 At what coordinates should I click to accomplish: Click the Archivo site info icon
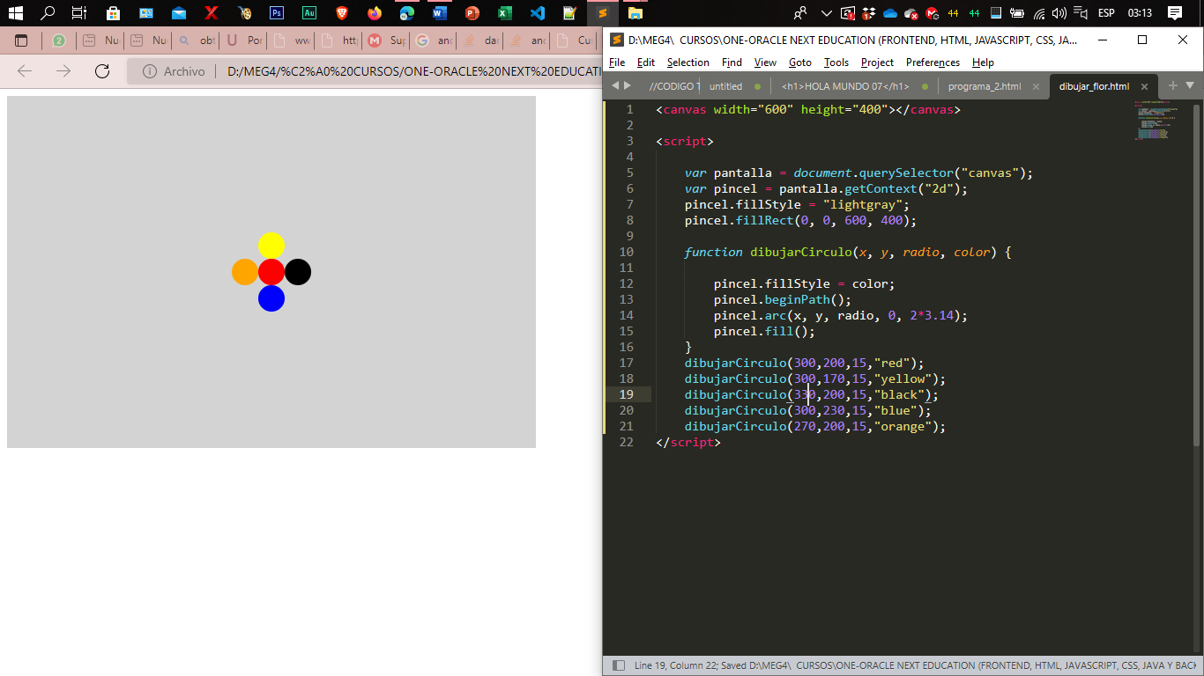click(x=150, y=71)
